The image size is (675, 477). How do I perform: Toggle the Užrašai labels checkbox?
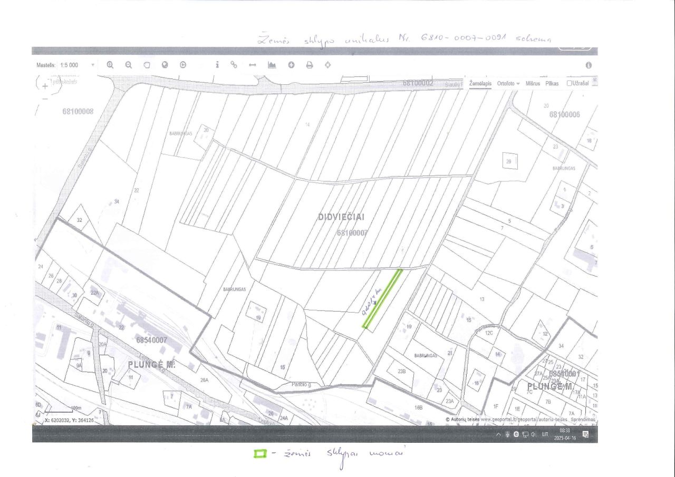point(570,83)
